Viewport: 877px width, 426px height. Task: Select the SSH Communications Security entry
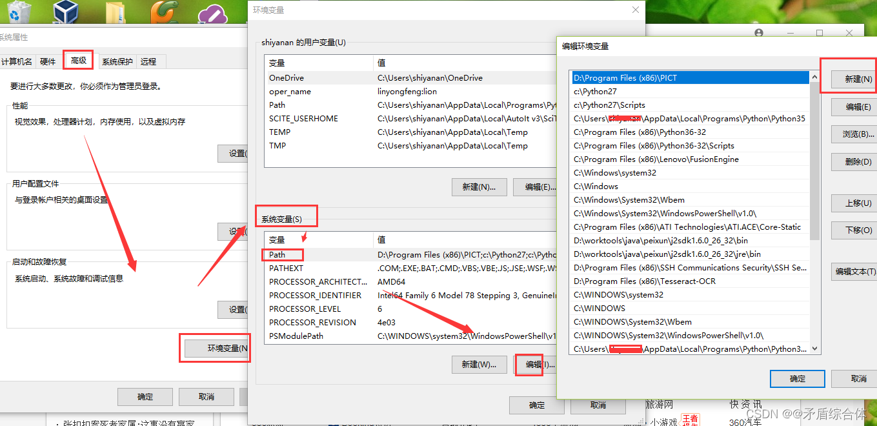[690, 267]
